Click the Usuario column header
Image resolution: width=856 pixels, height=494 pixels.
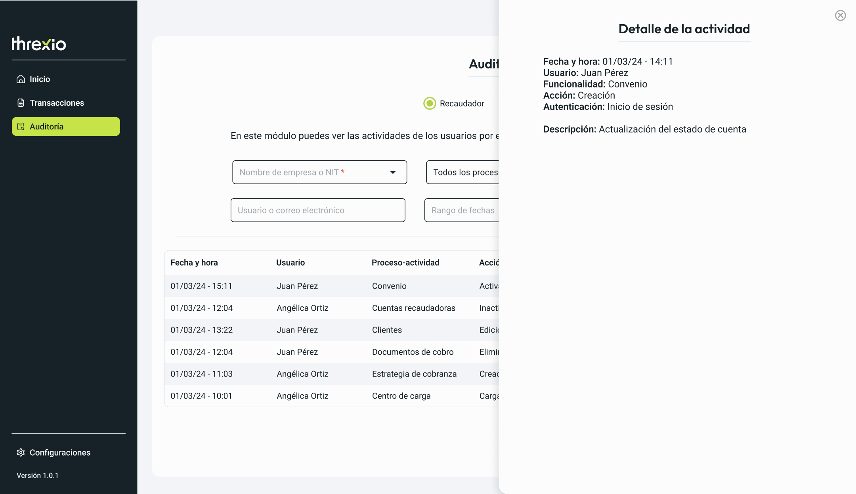(x=290, y=262)
